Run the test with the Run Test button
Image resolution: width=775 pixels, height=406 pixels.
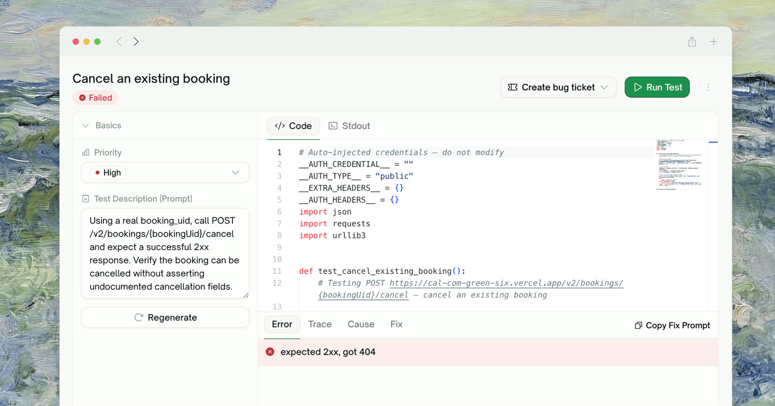click(x=657, y=87)
